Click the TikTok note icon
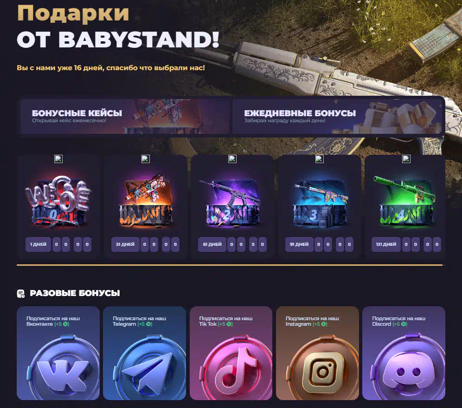Screen dimensions: 462x408 click(236, 368)
